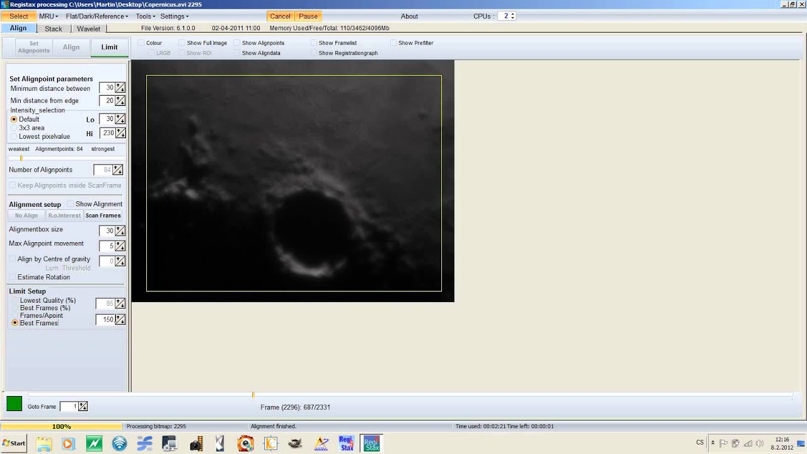This screenshot has height=454, width=807.
Task: Click the weakest-strongest alignpoint slider
Action: tap(66, 158)
